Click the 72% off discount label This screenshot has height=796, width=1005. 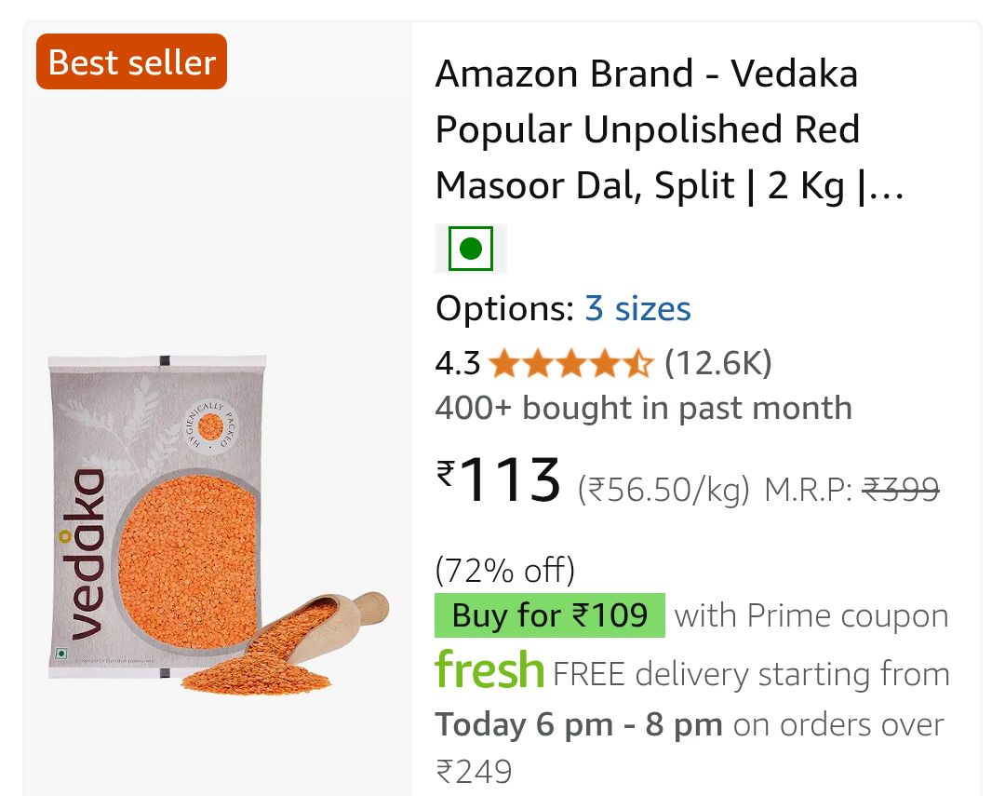click(x=505, y=568)
